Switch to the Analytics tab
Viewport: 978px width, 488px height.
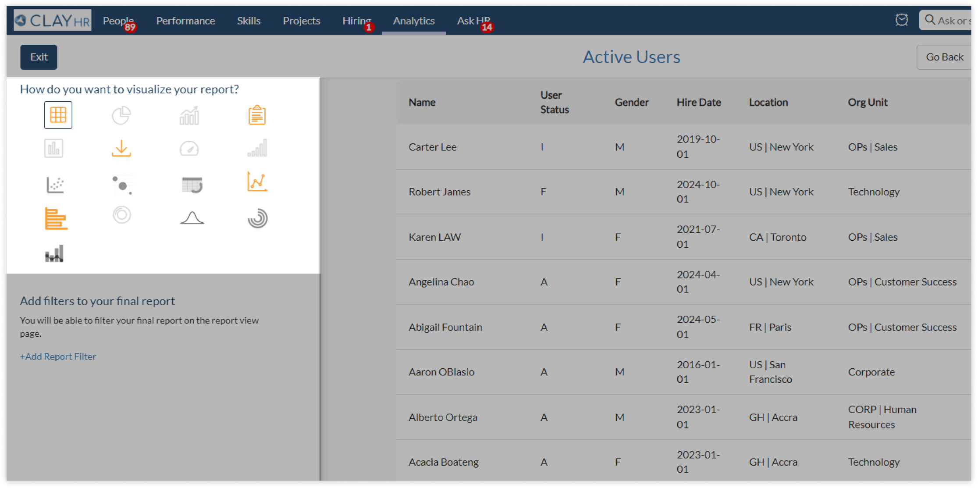point(414,21)
